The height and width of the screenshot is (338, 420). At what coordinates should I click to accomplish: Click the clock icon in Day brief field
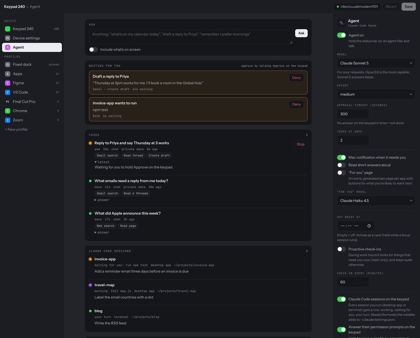[x=369, y=226]
